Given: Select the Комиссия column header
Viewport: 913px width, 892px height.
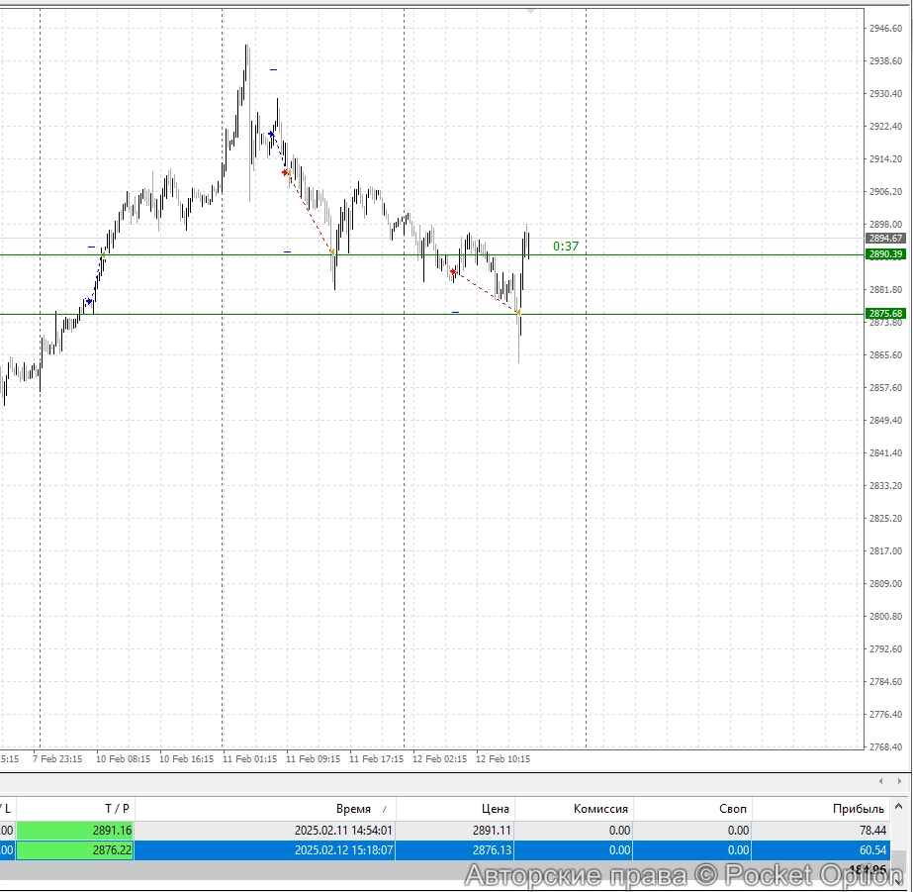Looking at the screenshot, I should click(x=600, y=808).
